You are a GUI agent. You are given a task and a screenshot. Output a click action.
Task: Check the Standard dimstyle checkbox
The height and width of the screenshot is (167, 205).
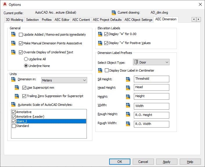(14, 126)
